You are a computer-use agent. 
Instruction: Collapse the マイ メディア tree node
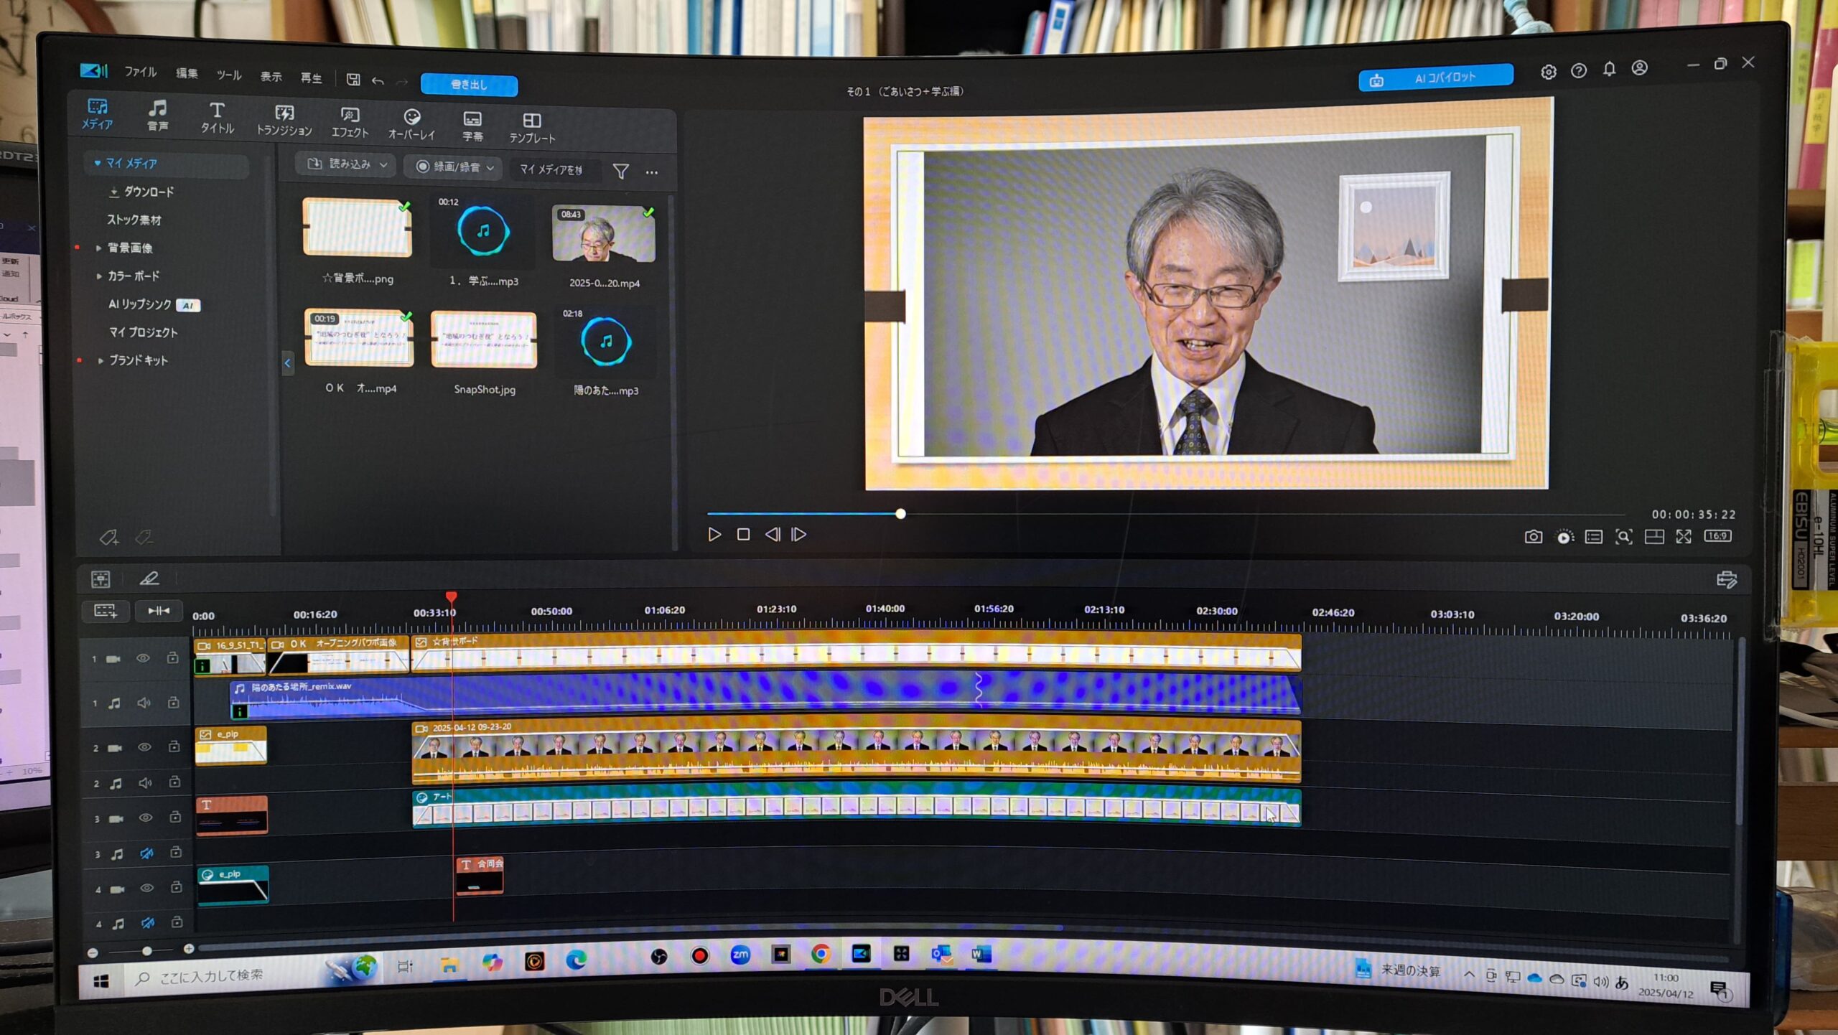coord(98,162)
